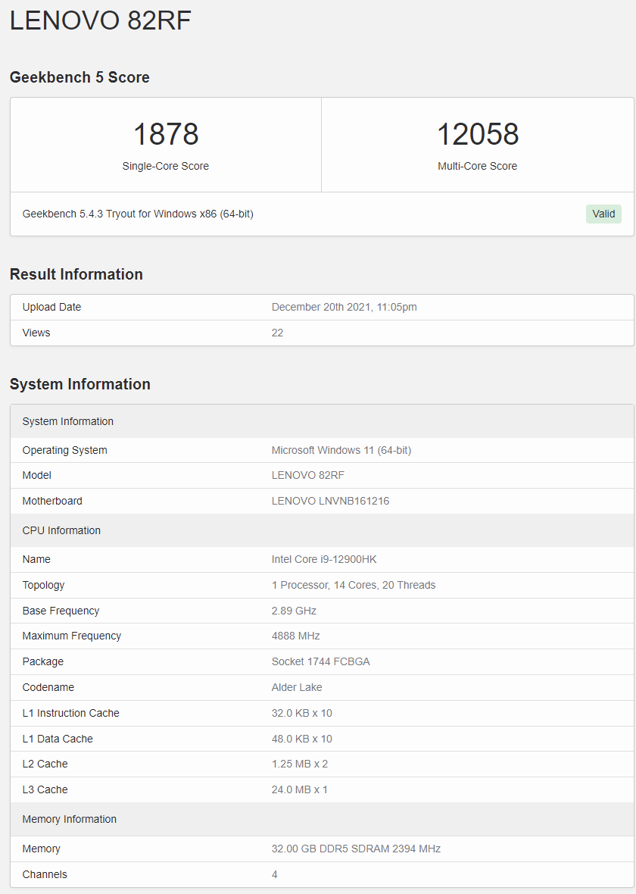Click the Geekbench 5.4.3 Tryout version text
The image size is (636, 894).
[x=138, y=214]
